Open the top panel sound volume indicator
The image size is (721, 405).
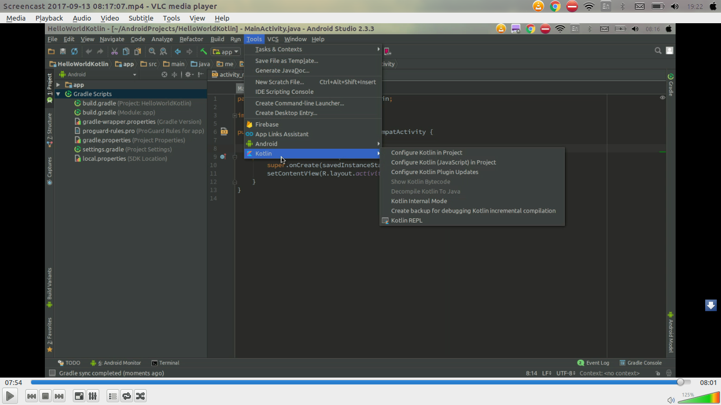pyautogui.click(x=675, y=6)
